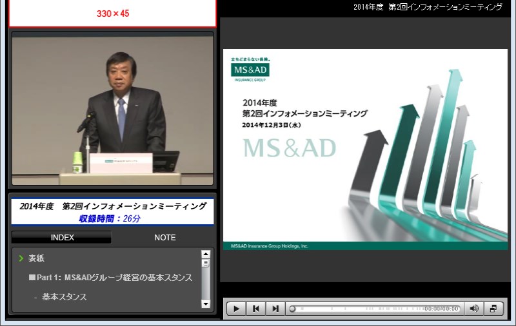
Task: Click the 330×45 banner placeholder
Action: (x=112, y=13)
